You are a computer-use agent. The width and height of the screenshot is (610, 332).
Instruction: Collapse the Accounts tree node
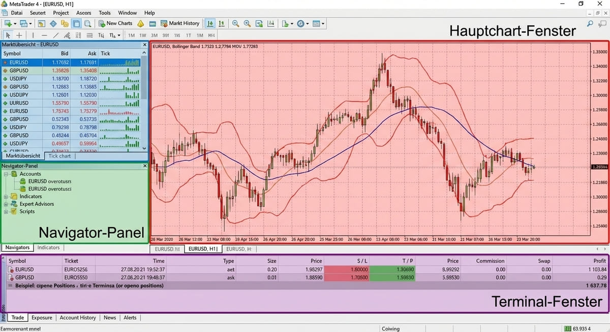(6, 174)
